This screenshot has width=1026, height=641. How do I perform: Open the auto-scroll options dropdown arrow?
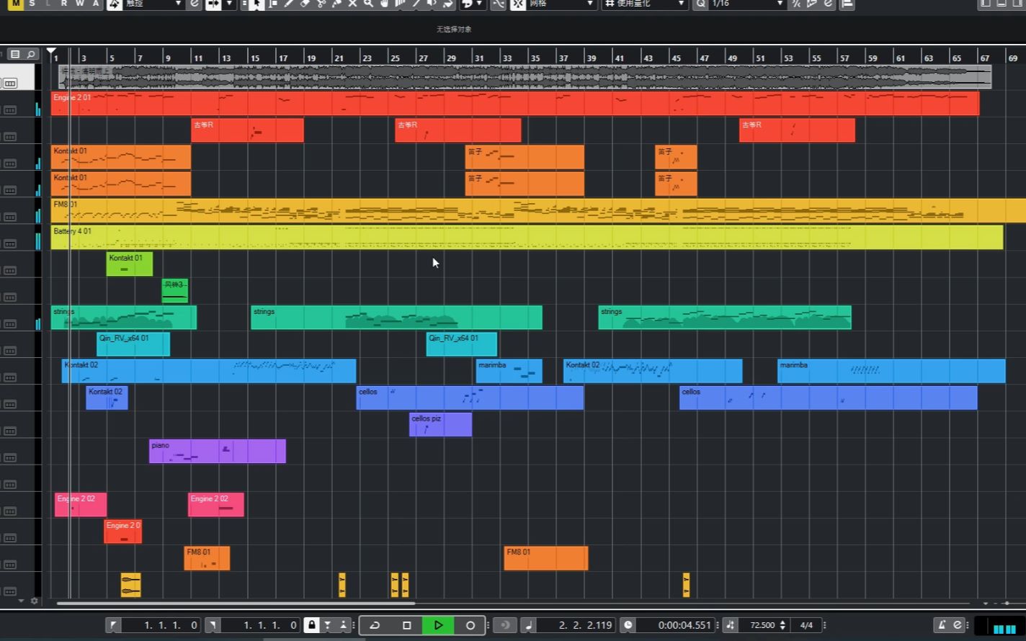(x=229, y=4)
